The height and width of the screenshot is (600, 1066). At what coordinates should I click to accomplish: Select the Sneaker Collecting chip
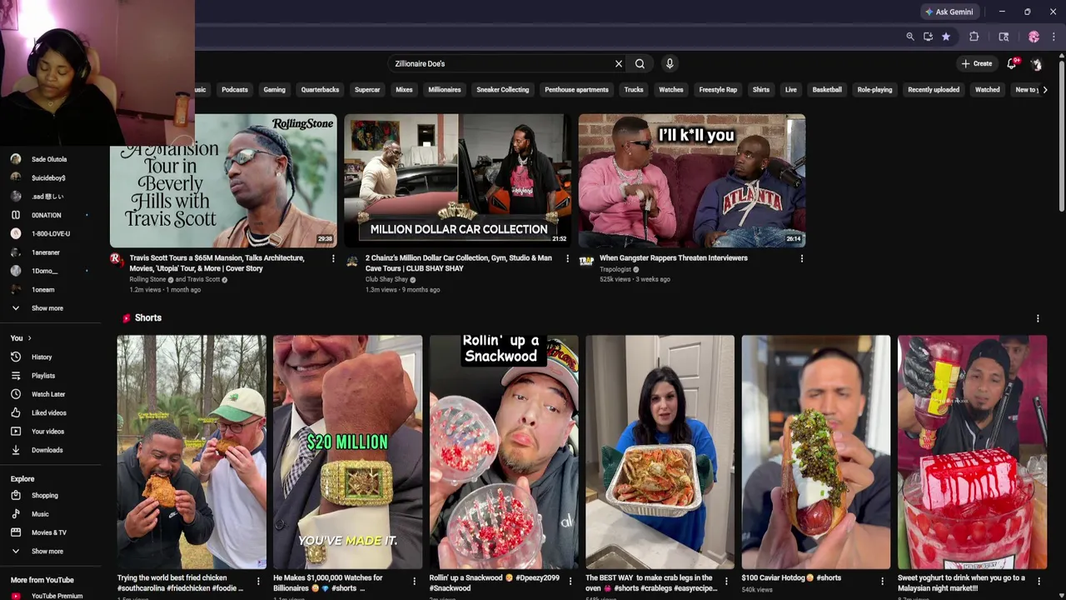pos(502,90)
